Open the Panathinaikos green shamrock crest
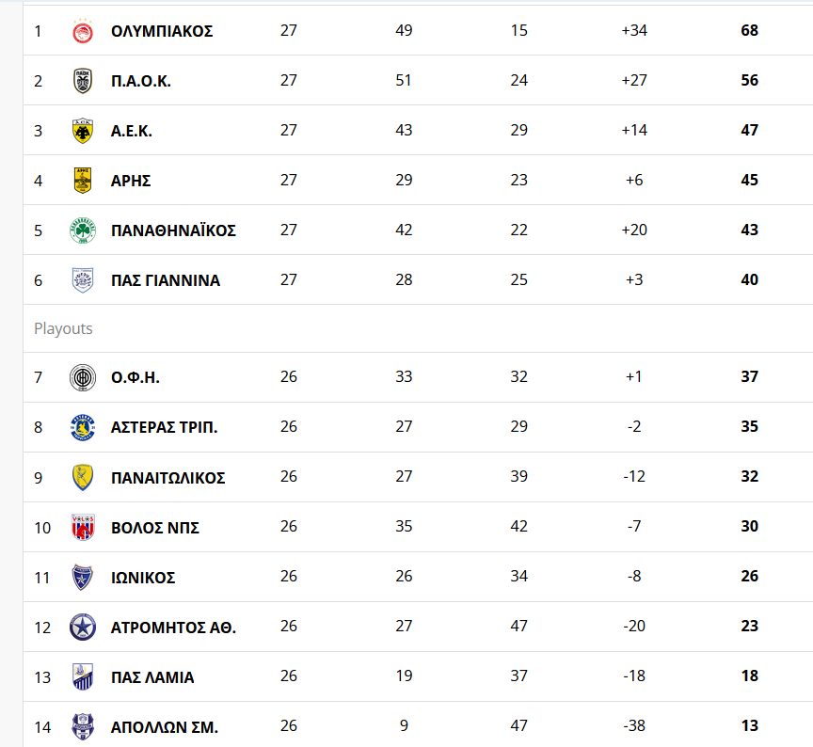This screenshot has width=813, height=747. pyautogui.click(x=83, y=230)
